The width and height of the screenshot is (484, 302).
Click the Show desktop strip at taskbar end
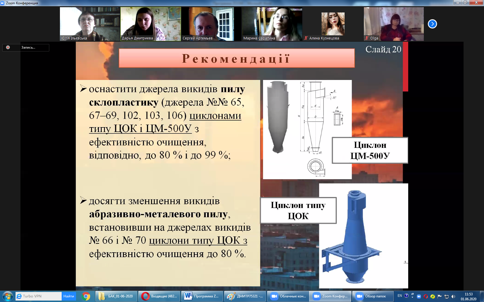point(482,296)
